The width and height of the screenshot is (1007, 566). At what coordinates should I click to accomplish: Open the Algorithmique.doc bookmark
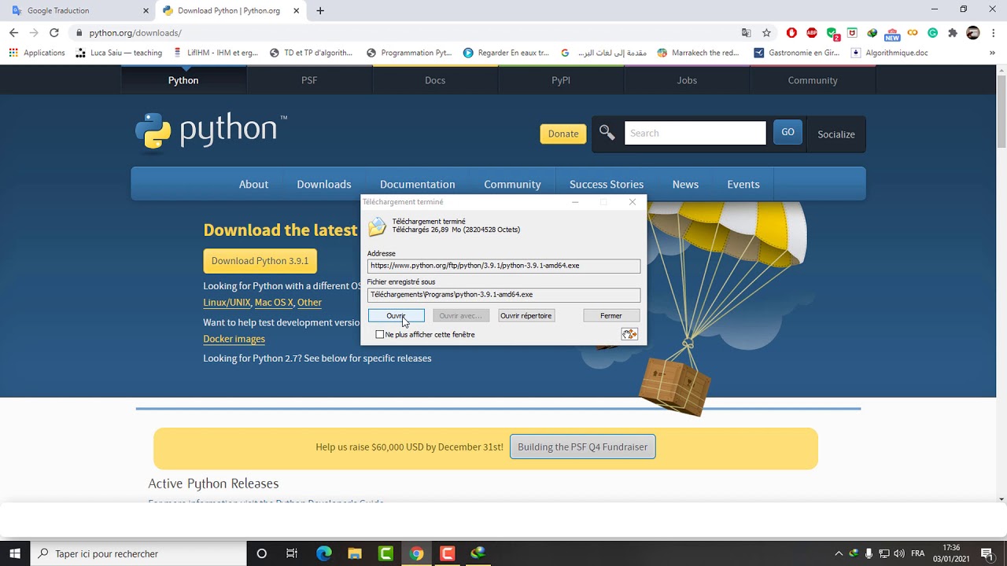[890, 53]
